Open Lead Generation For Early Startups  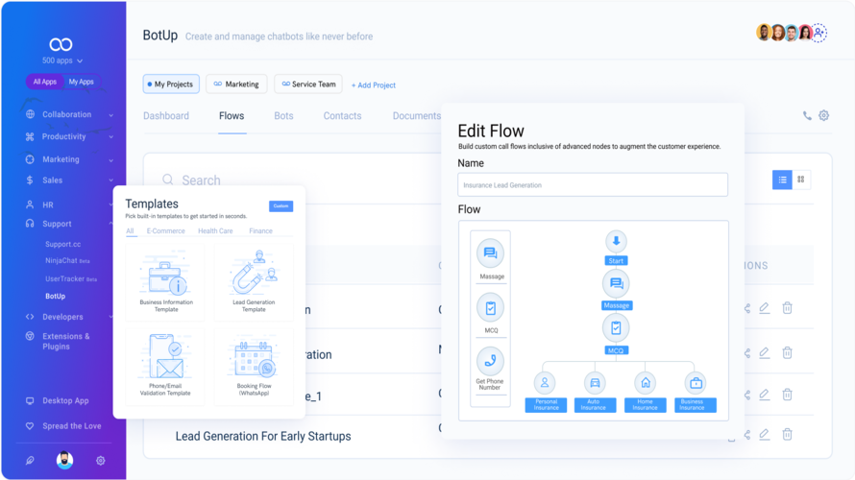(263, 437)
